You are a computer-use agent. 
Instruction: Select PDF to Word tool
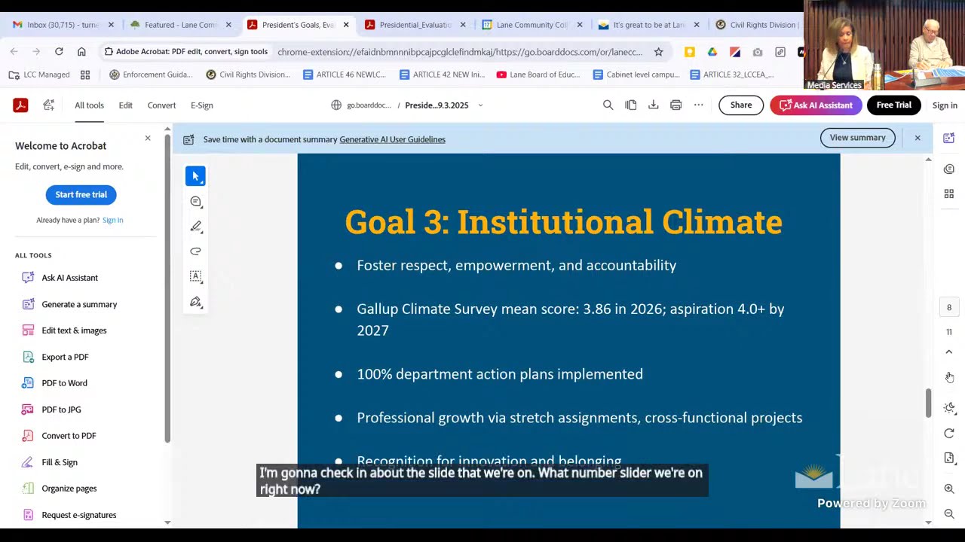click(x=64, y=383)
